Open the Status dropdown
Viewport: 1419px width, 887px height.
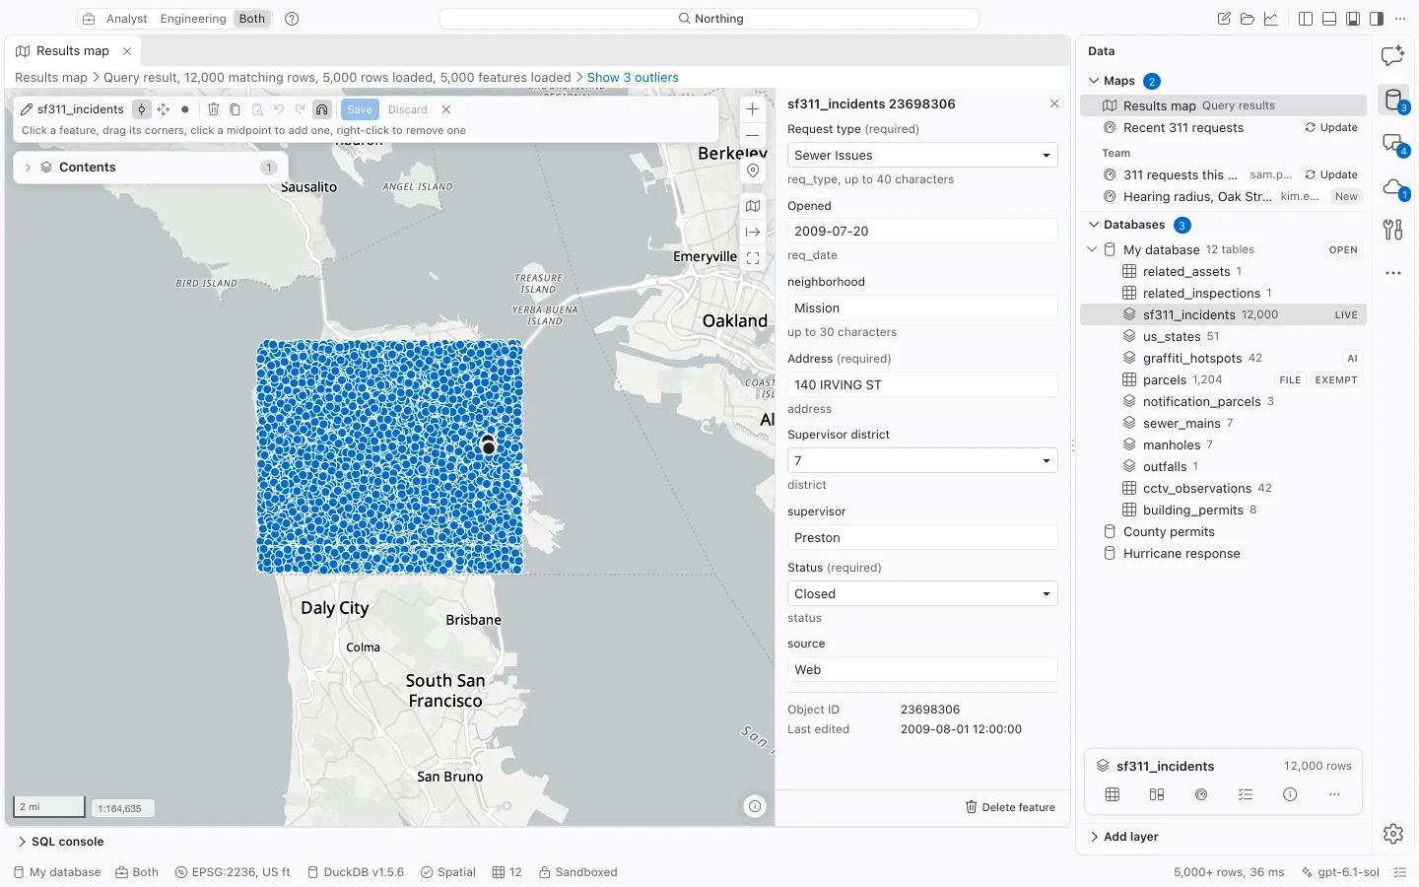click(922, 594)
